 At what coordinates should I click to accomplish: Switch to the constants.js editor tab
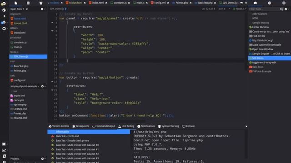tap(118, 3)
